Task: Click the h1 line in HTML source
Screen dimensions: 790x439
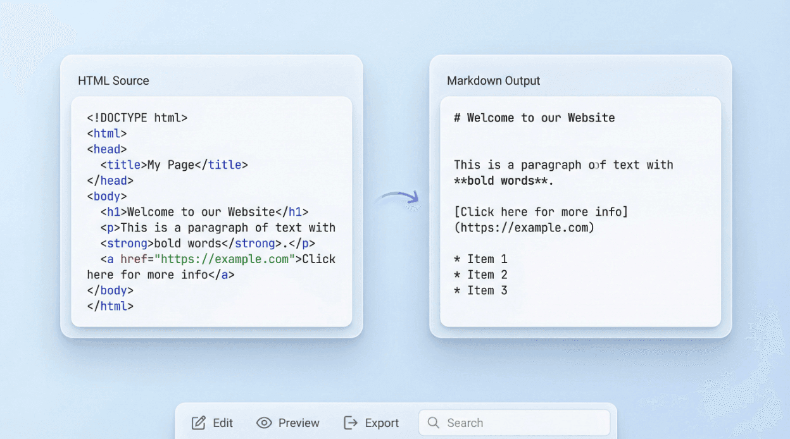Action: (x=204, y=212)
